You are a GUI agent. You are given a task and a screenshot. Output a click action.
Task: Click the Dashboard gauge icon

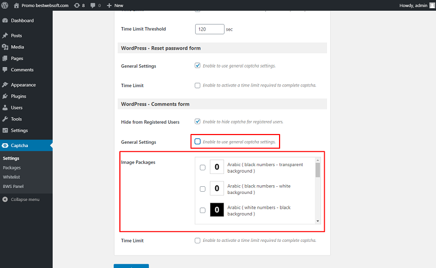click(x=5, y=20)
